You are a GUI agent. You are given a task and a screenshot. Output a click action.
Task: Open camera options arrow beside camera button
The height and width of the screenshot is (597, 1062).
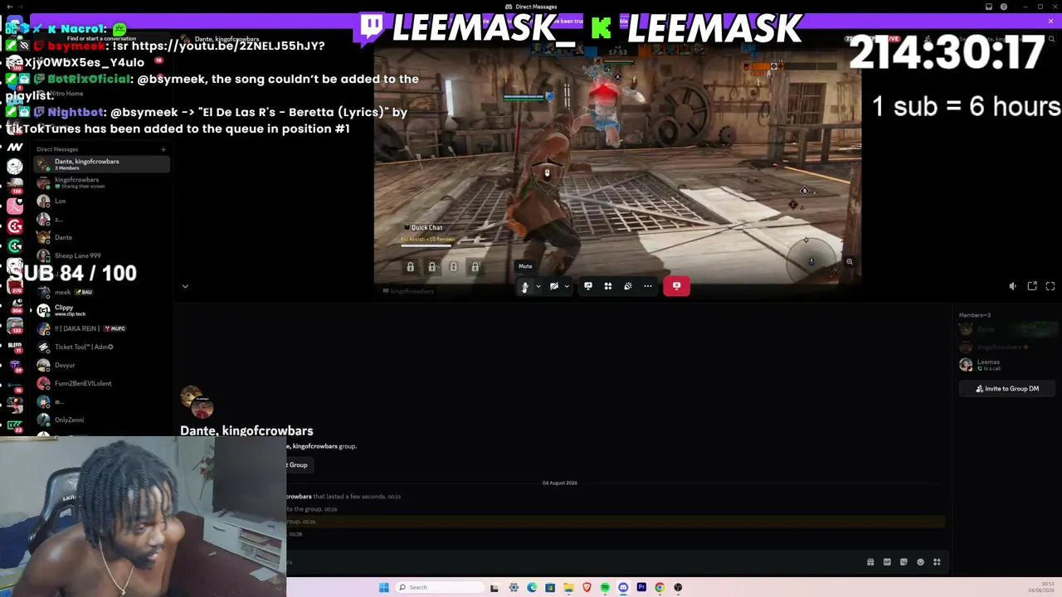567,286
